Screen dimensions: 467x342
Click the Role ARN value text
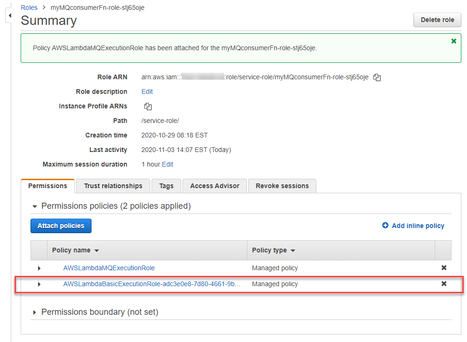click(255, 77)
